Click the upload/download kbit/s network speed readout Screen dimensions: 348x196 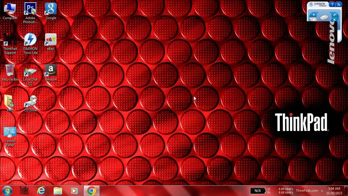[280, 191]
